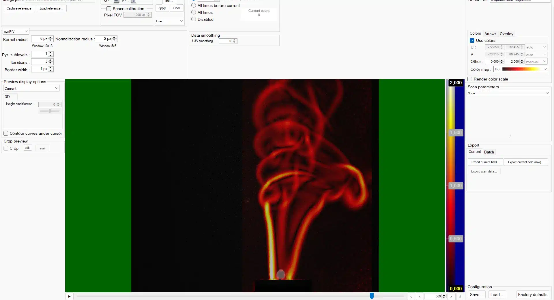Increase Other minimum color value
The height and width of the screenshot is (300, 554).
click(x=502, y=60)
